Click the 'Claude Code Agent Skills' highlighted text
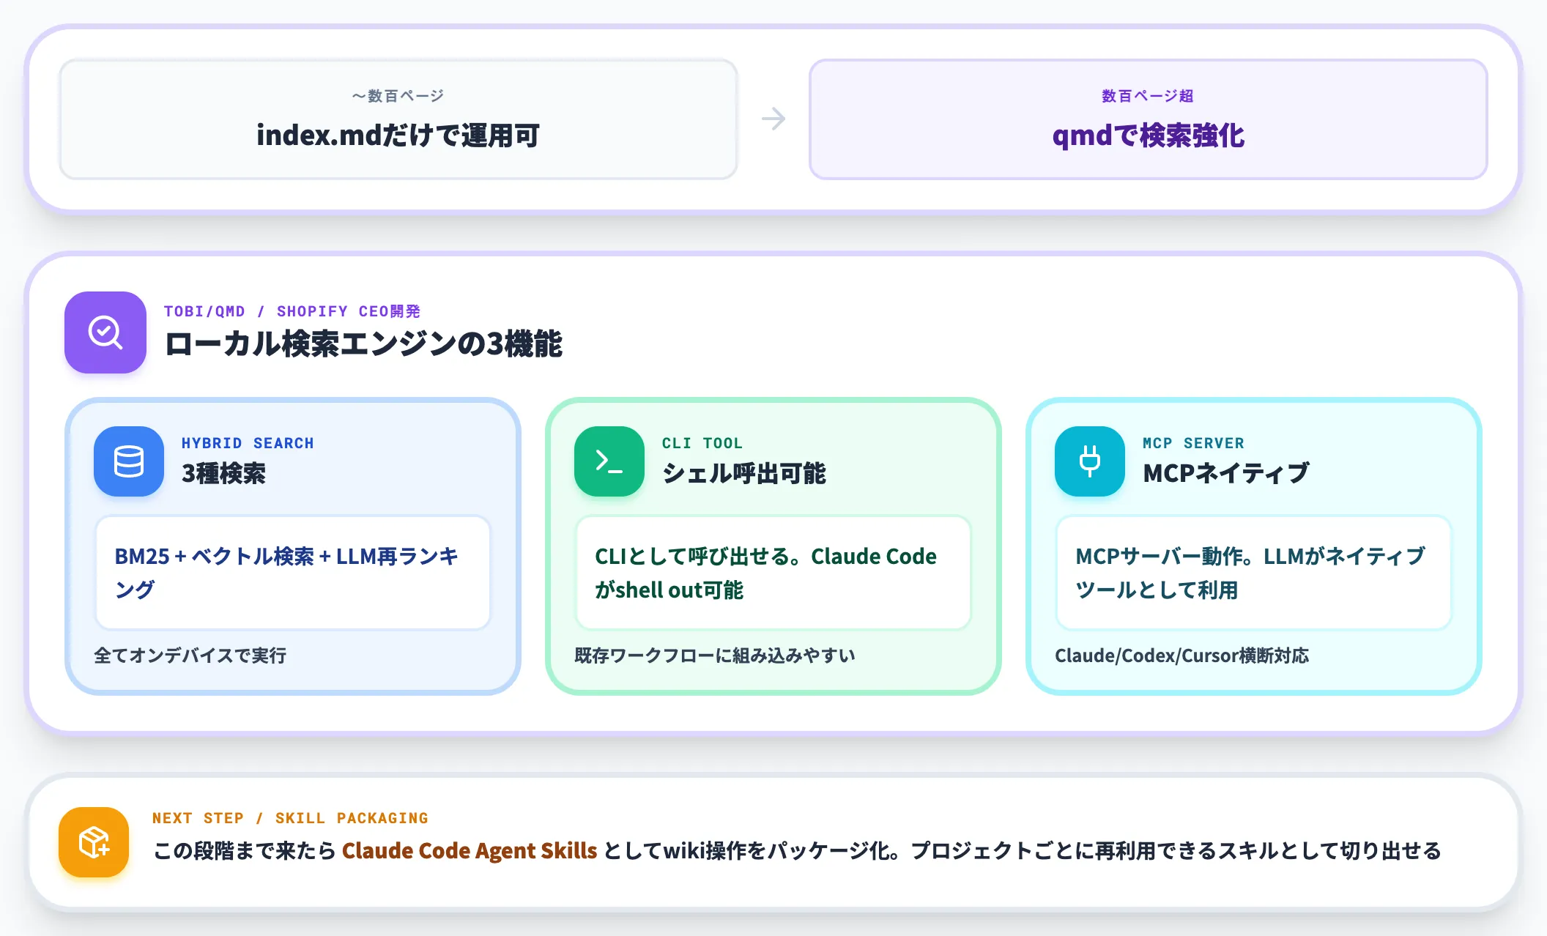Viewport: 1547px width, 936px height. 470,851
